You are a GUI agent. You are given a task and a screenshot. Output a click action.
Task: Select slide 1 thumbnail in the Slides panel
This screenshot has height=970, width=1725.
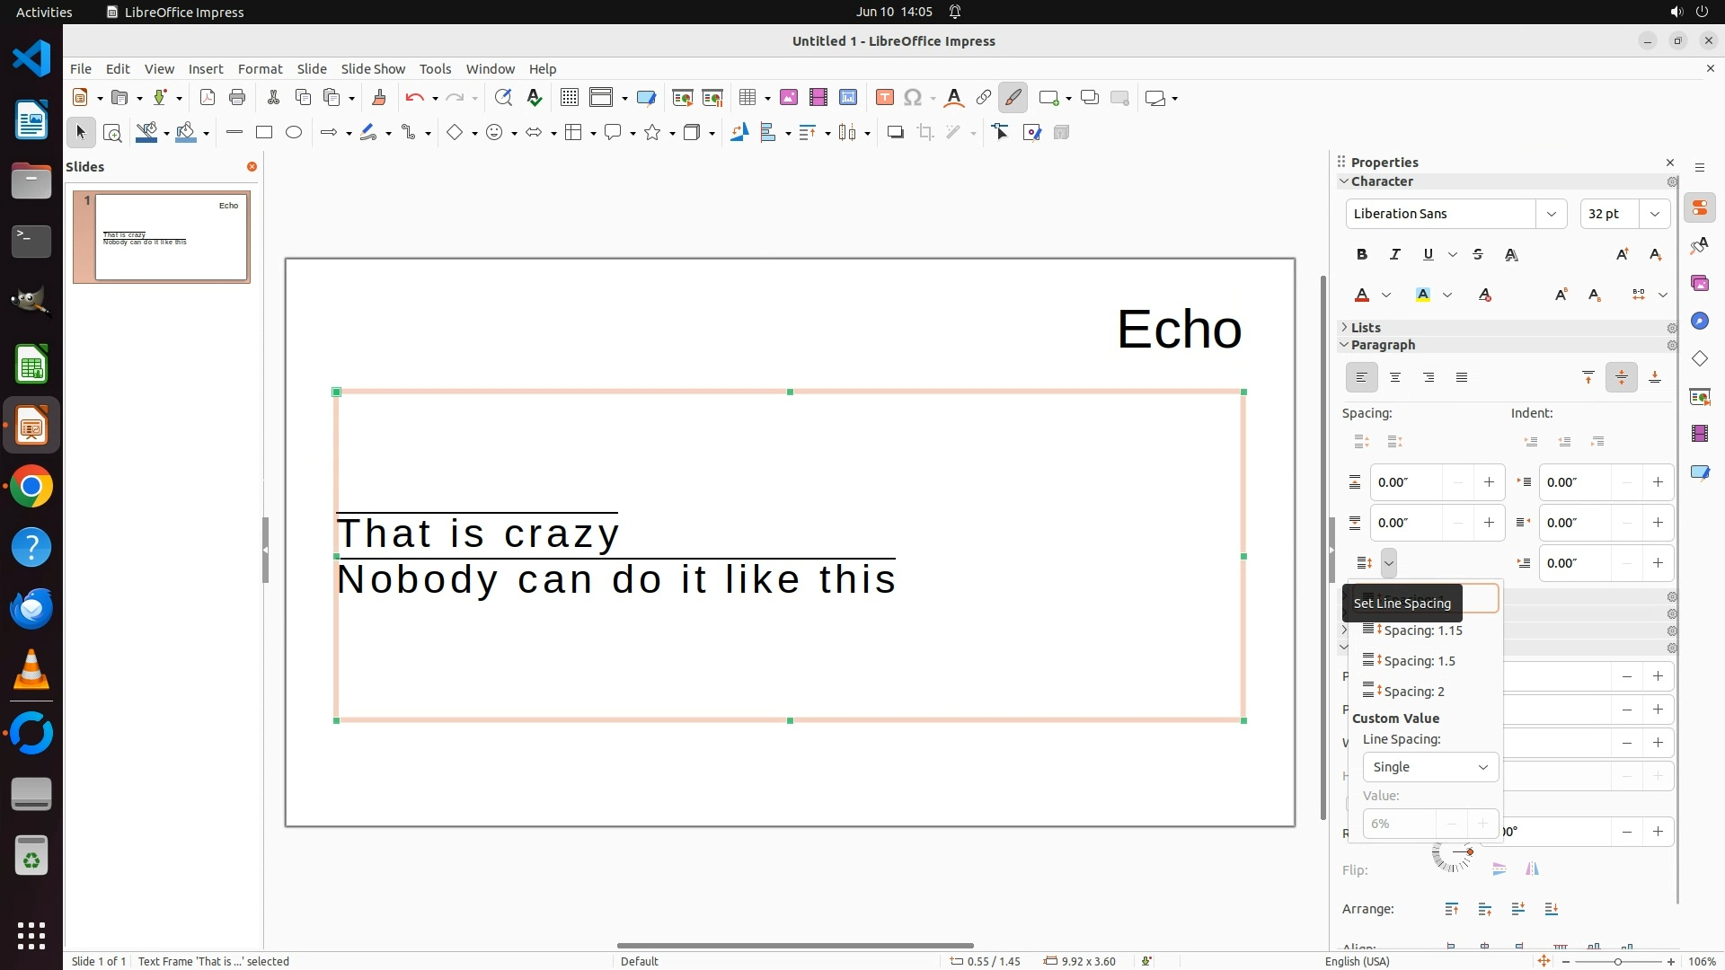tap(171, 237)
